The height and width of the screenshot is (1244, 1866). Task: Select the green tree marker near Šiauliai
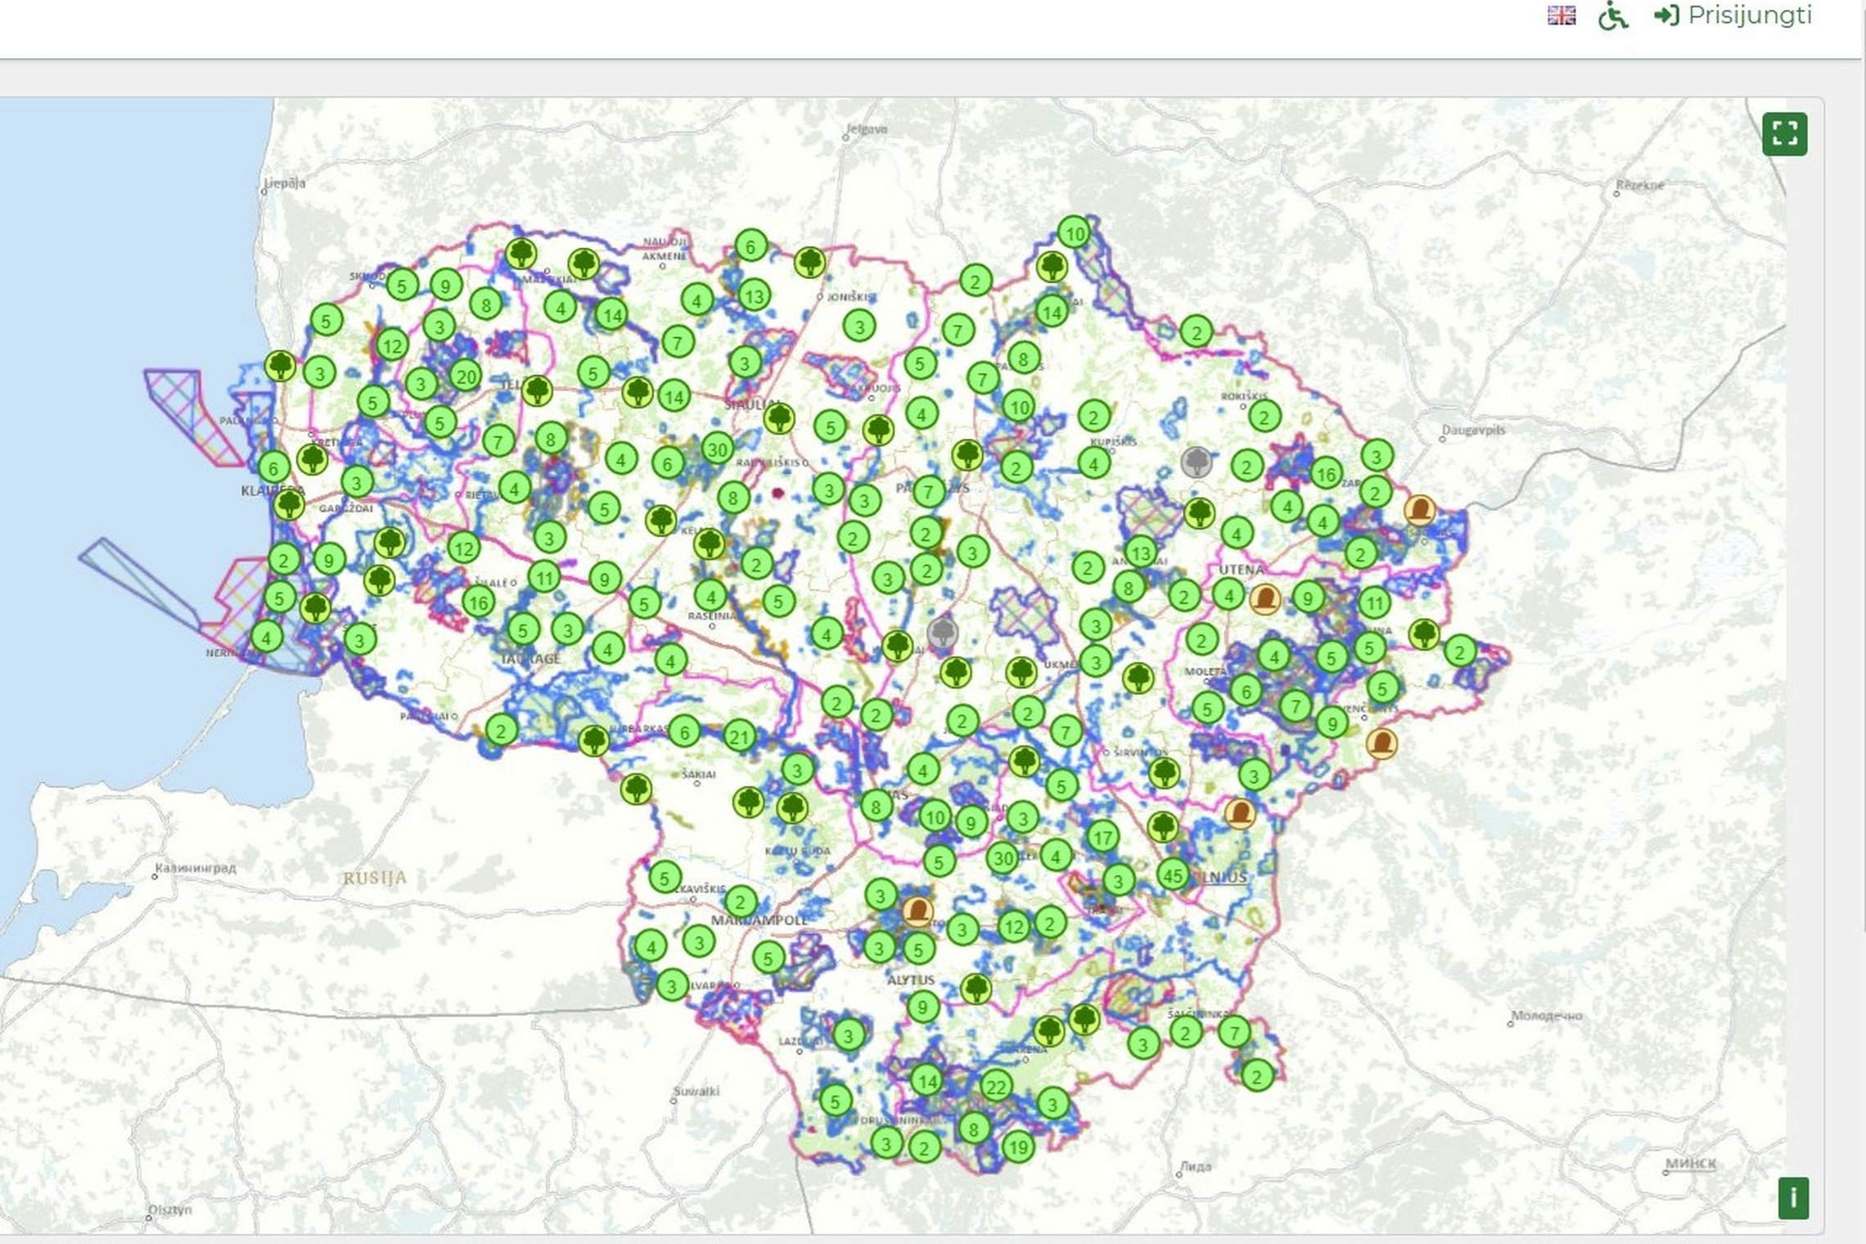pyautogui.click(x=779, y=418)
